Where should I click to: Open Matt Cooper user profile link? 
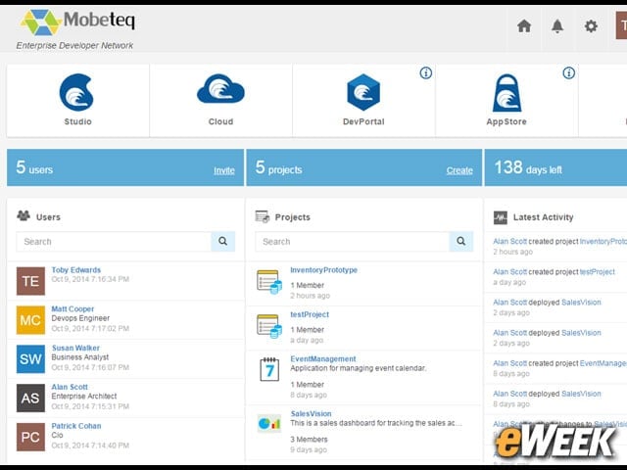pyautogui.click(x=72, y=309)
